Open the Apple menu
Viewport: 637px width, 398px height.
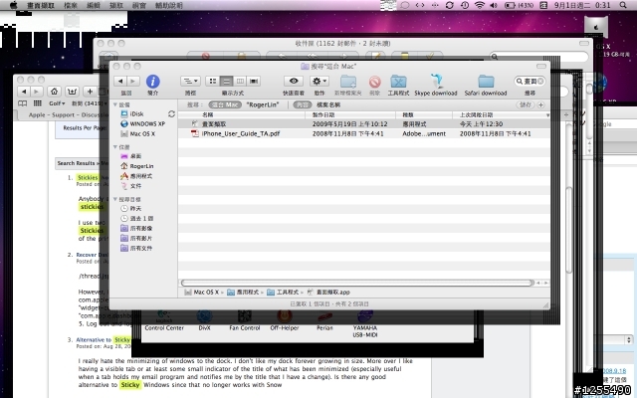(14, 5)
